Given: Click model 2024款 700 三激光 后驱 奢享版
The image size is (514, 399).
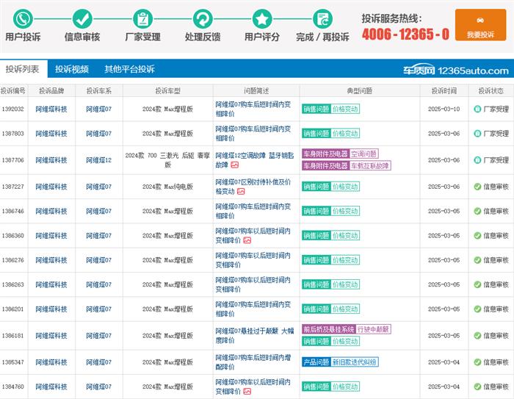Looking at the screenshot, I should (168, 160).
